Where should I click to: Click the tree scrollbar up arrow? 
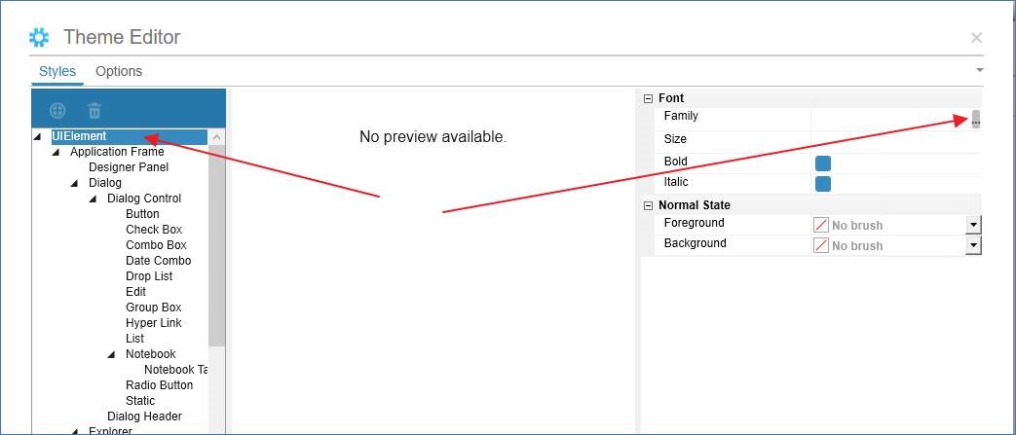(x=217, y=137)
